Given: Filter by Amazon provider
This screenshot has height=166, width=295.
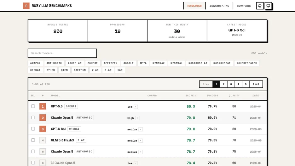Looking at the screenshot, I should (x=35, y=63).
